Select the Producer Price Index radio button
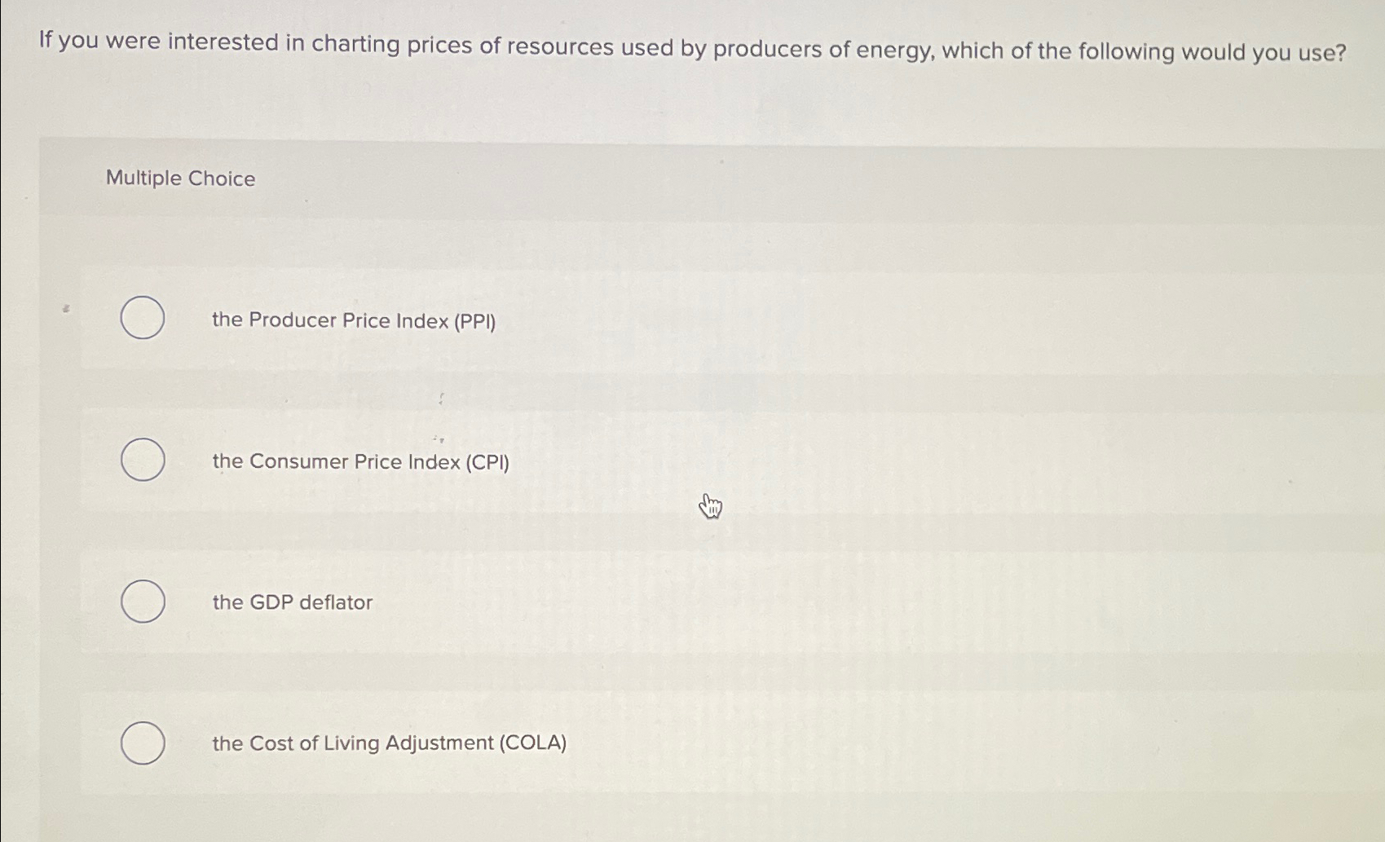Viewport: 1385px width, 842px height. [x=142, y=319]
